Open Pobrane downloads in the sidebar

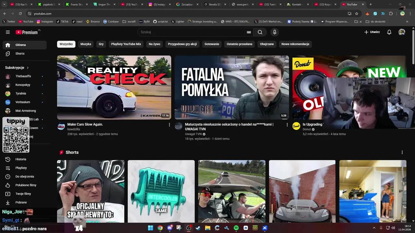tap(25, 202)
